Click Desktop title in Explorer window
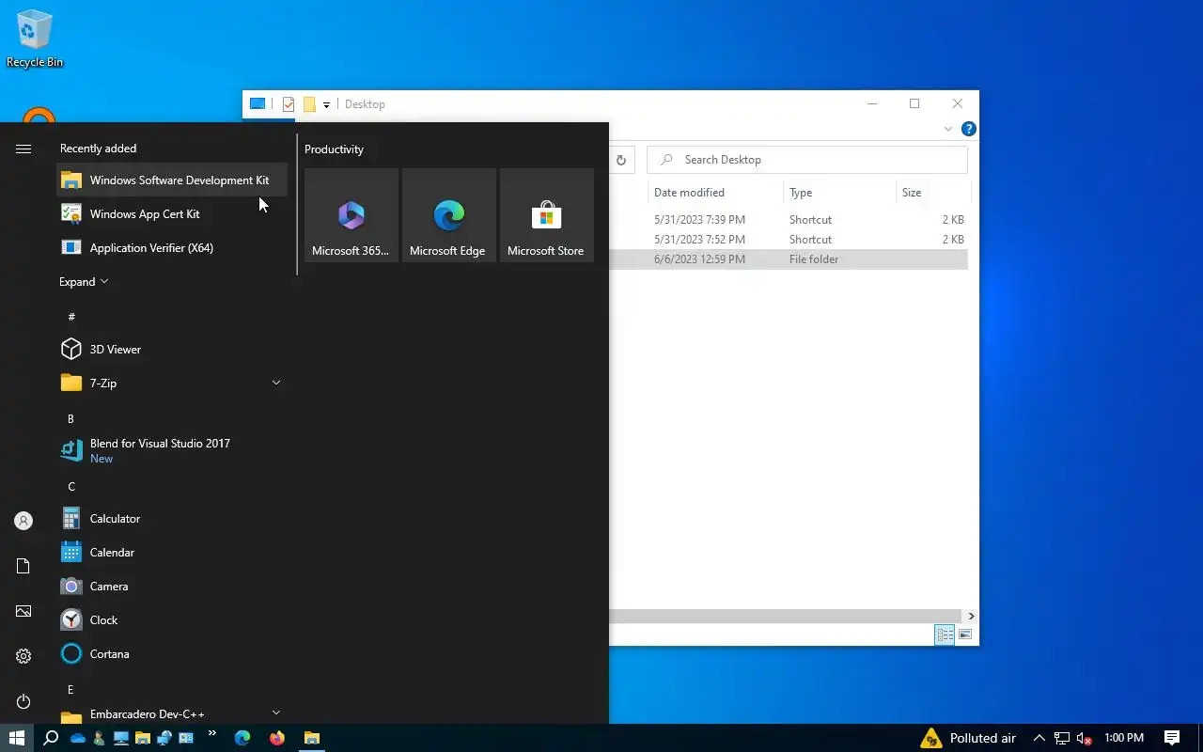Viewport: 1203px width, 752px height. pyautogui.click(x=365, y=104)
